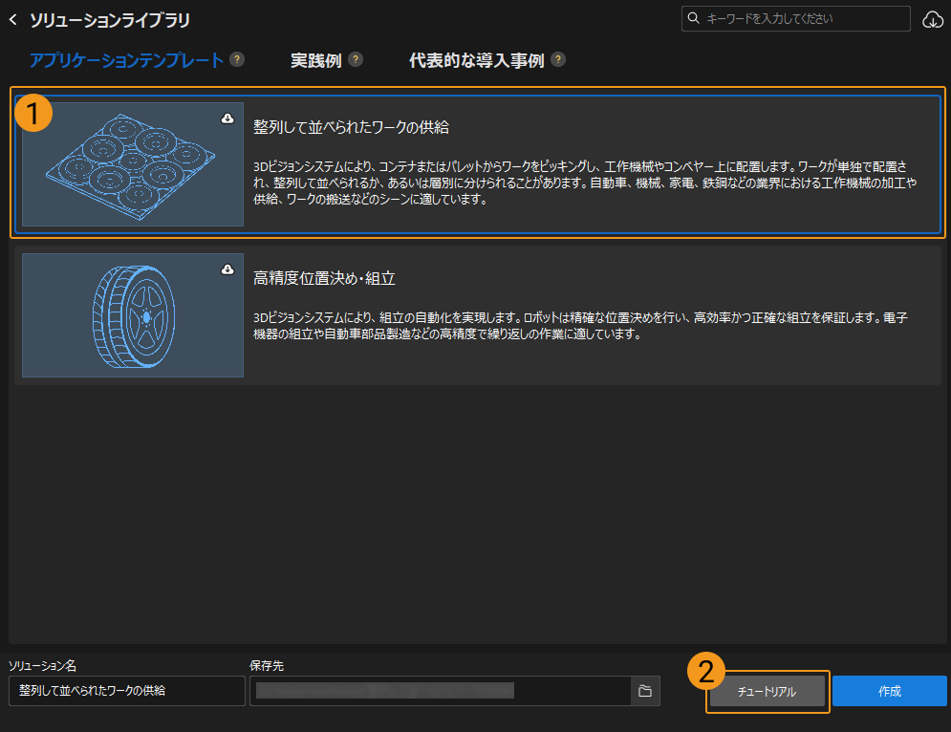Click the ソリューションライブラリ header title
Viewport: 951px width, 732px height.
tap(110, 20)
